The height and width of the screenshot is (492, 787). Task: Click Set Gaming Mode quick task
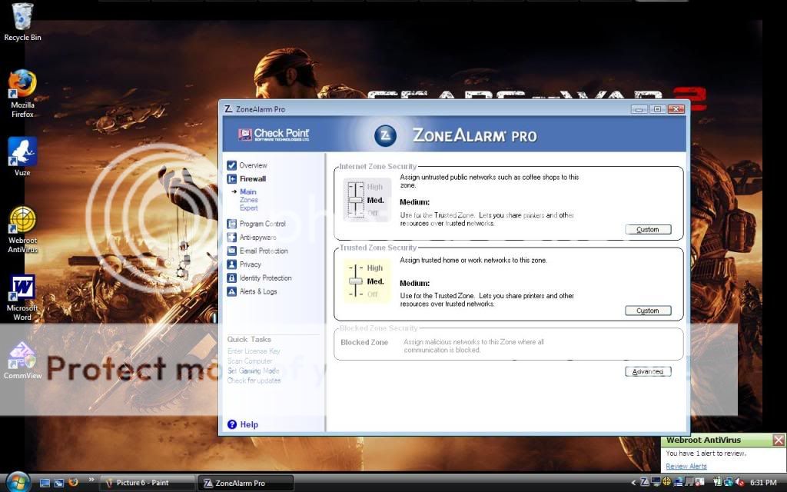tap(253, 371)
